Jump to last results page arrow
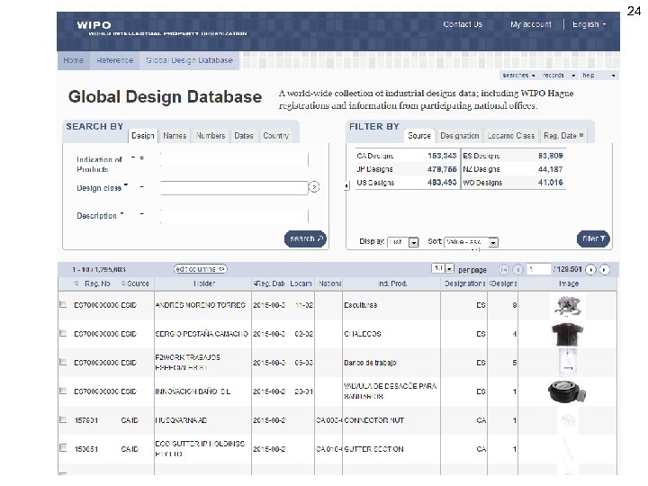This screenshot has width=648, height=486. tap(605, 269)
